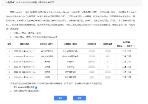Tick the 全选否 checkbox

coord(134,46)
